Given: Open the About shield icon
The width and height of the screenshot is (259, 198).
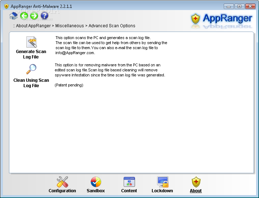Looking at the screenshot, I should coord(196,182).
